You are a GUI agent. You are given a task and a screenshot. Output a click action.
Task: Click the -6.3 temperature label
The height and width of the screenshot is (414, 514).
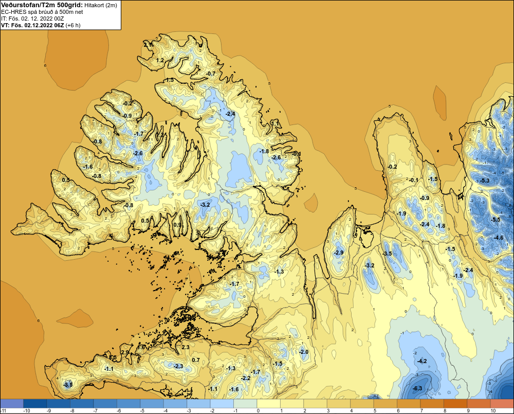(417, 388)
